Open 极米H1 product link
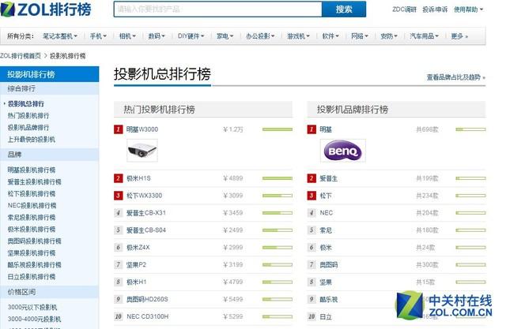This screenshot has height=329, width=506. 136,282
